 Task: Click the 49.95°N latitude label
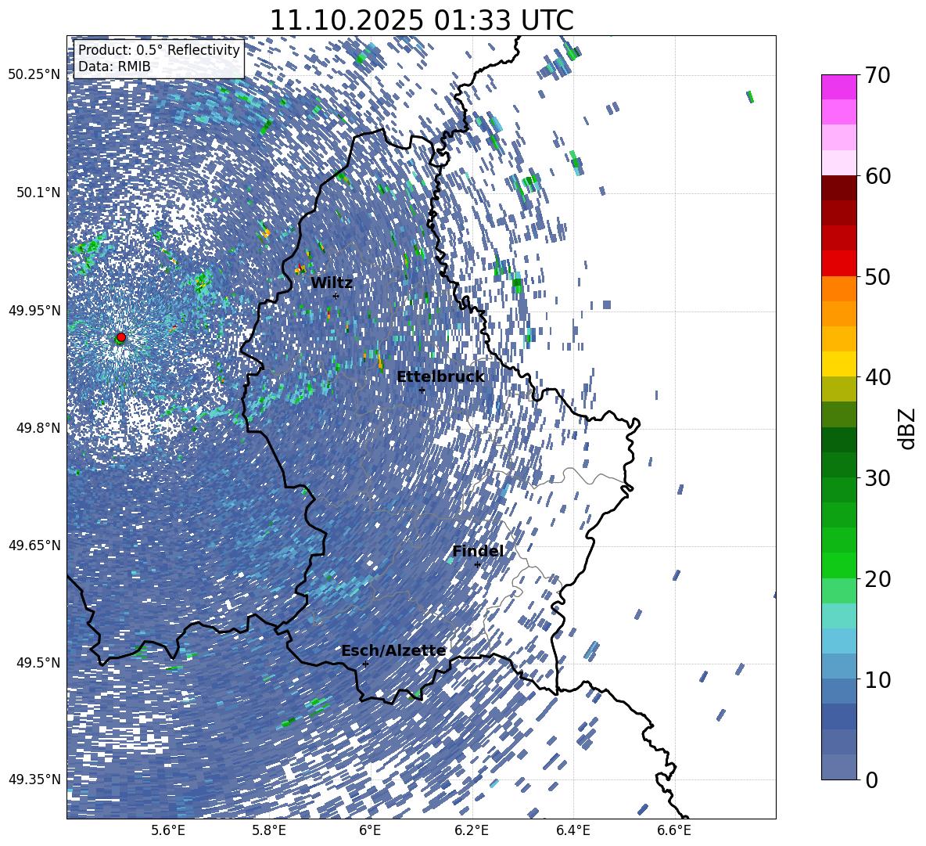(34, 310)
